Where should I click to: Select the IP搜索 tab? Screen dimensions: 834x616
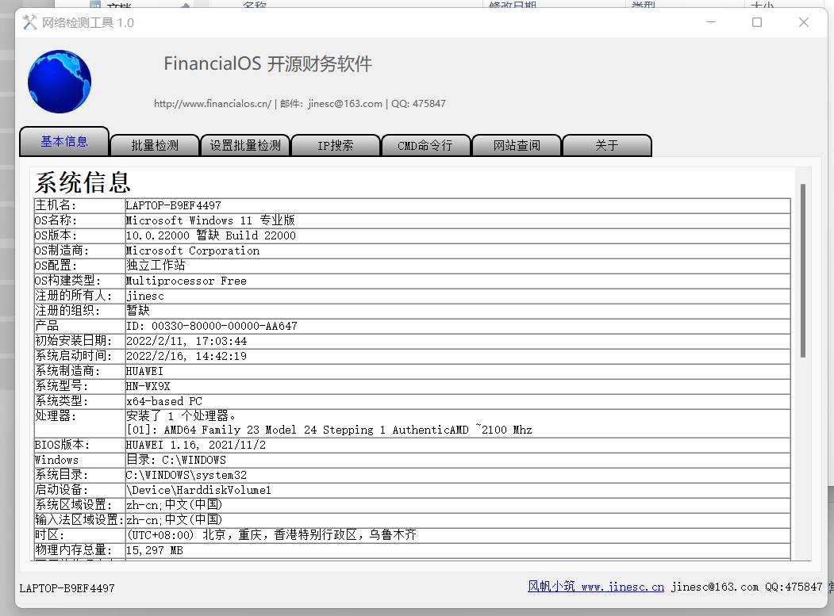[x=335, y=145]
